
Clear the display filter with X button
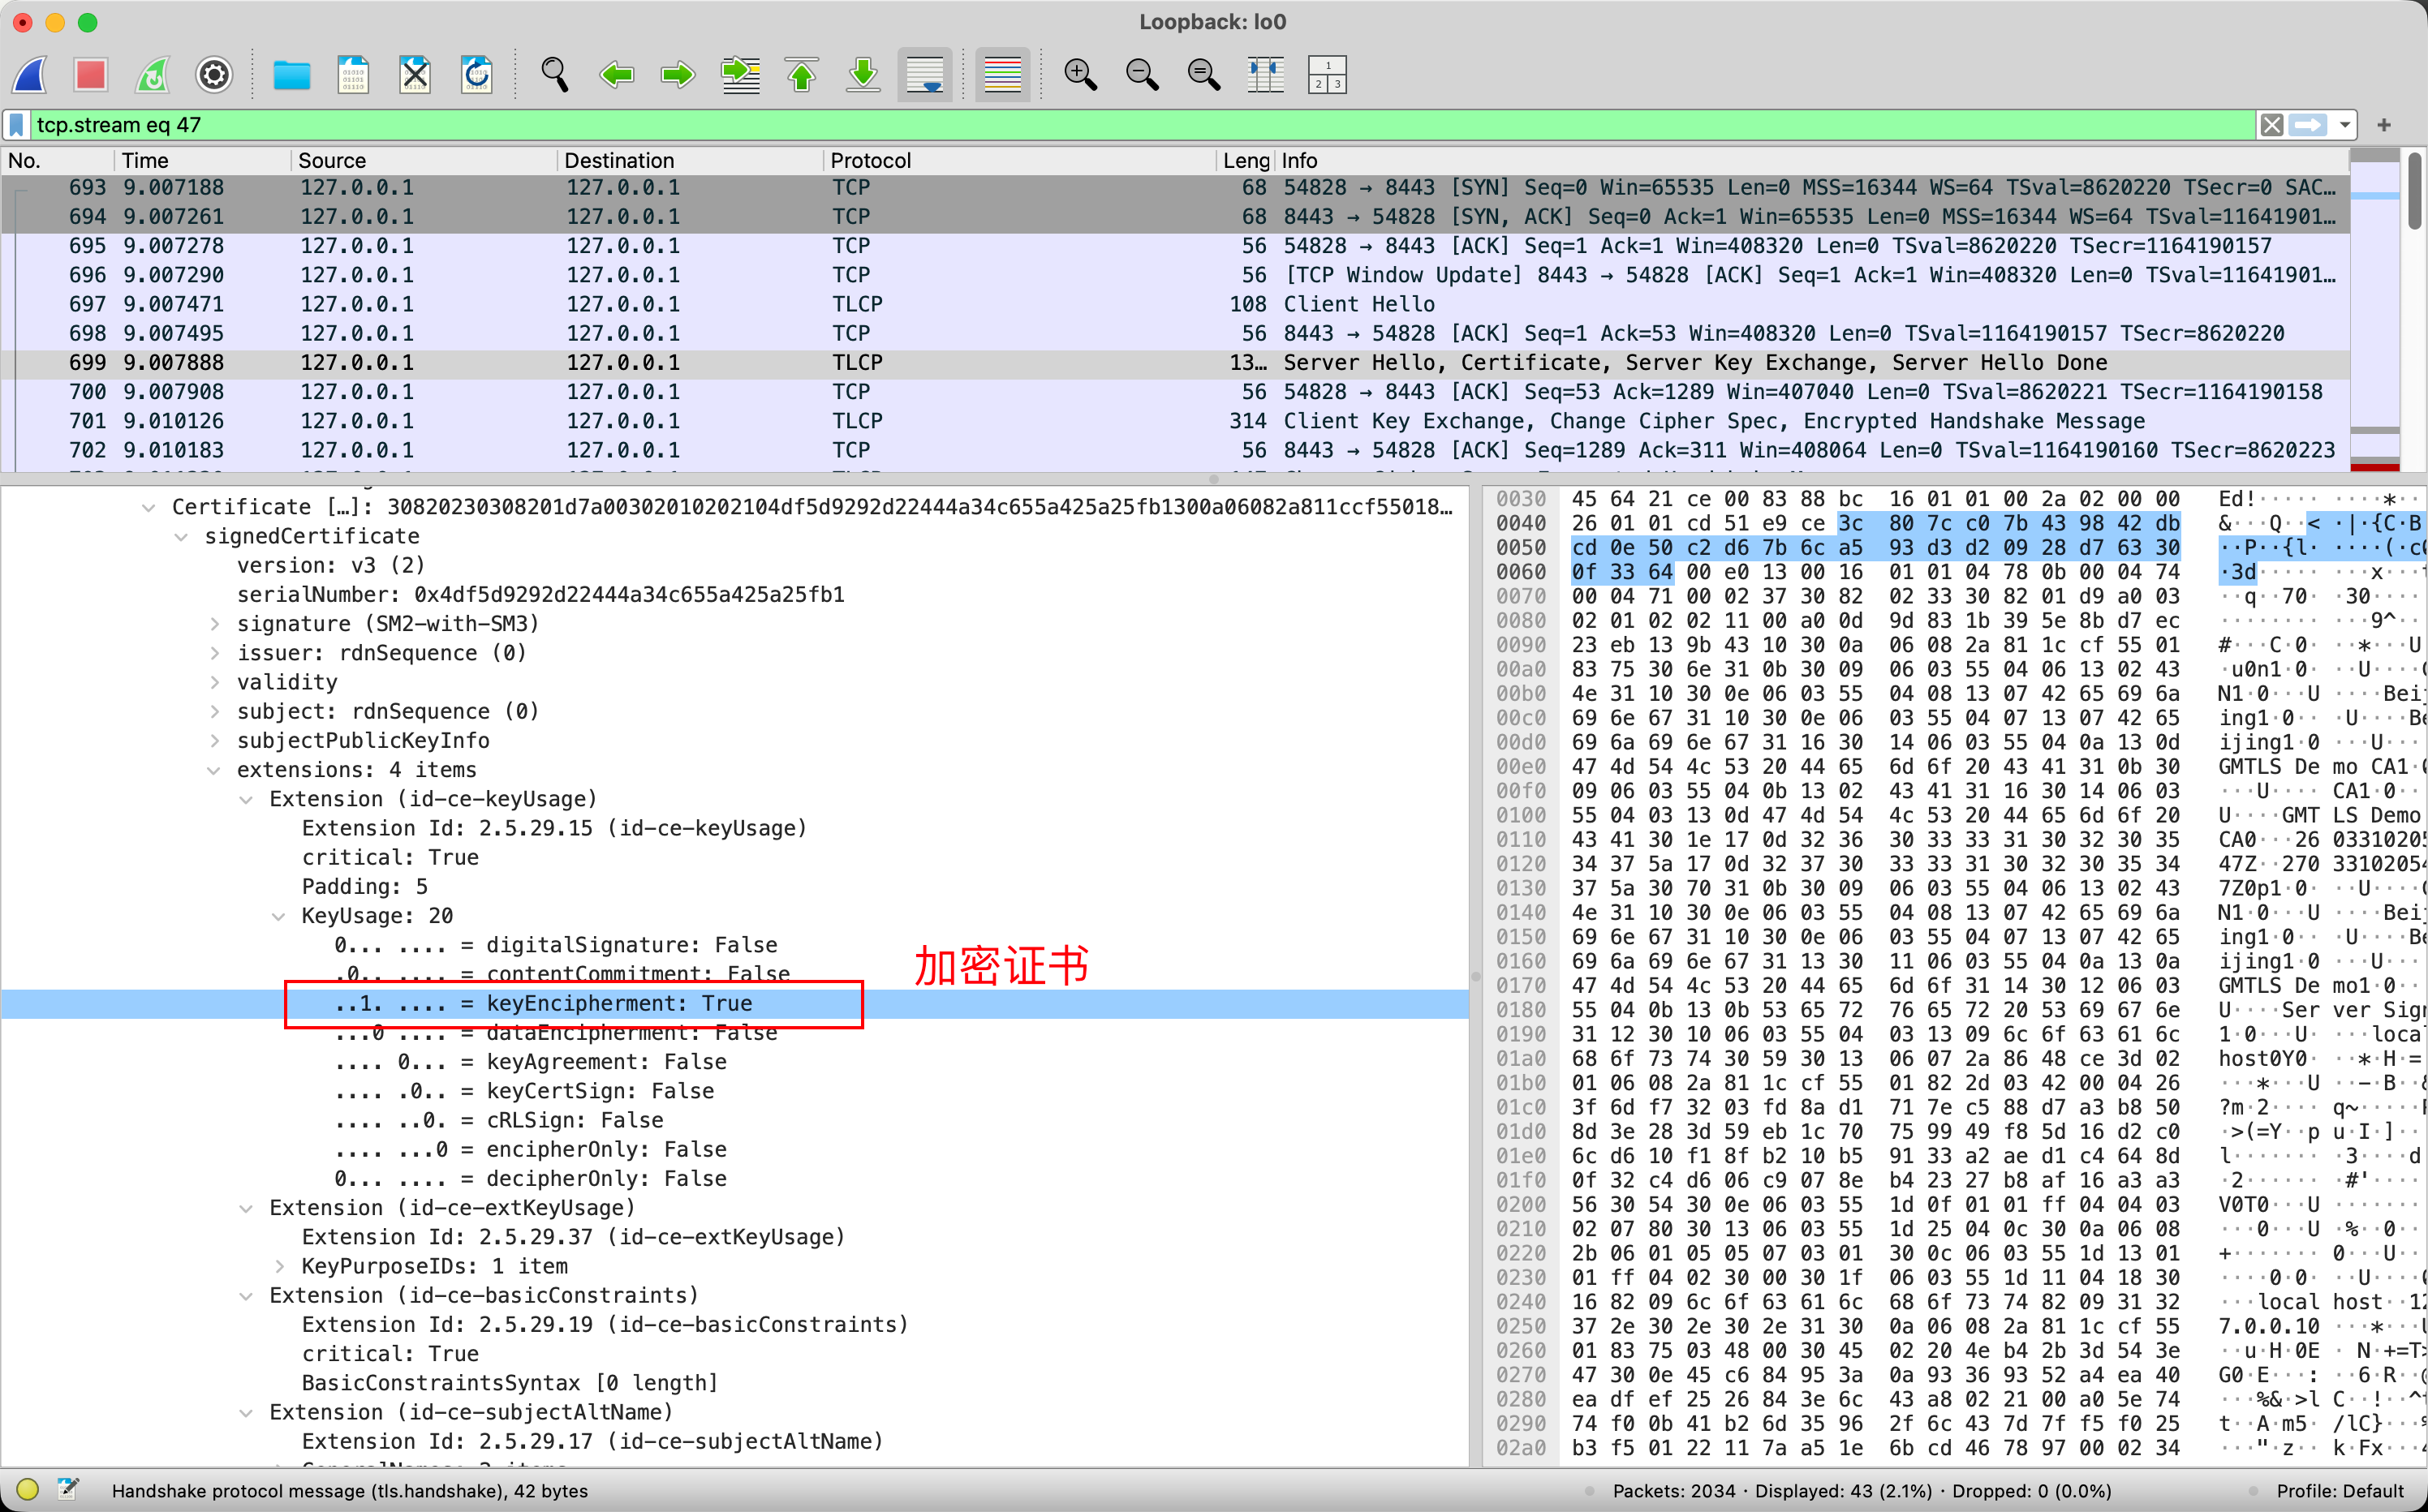[x=2271, y=125]
